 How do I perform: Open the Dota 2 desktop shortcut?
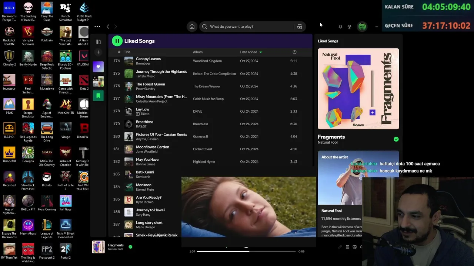point(84,82)
